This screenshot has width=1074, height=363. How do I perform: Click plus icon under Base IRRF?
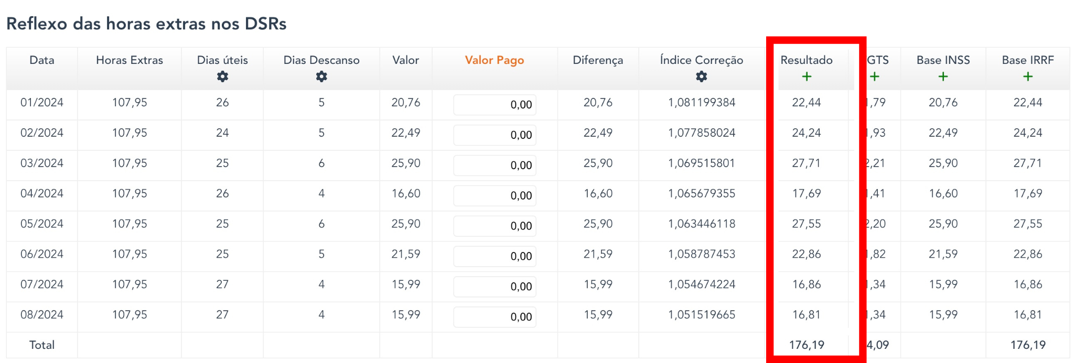[x=1027, y=76]
